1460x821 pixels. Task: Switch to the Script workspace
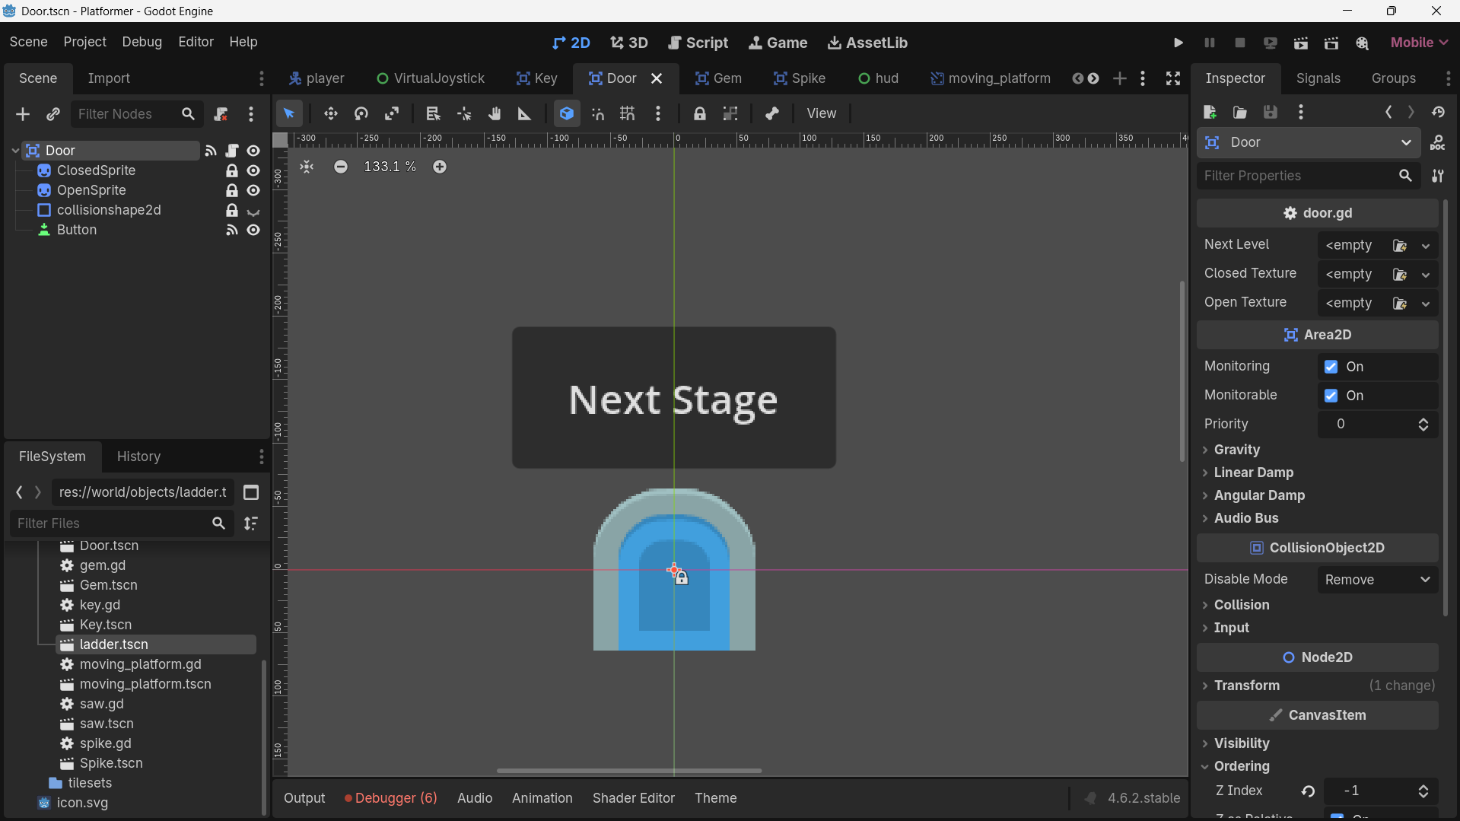point(698,43)
